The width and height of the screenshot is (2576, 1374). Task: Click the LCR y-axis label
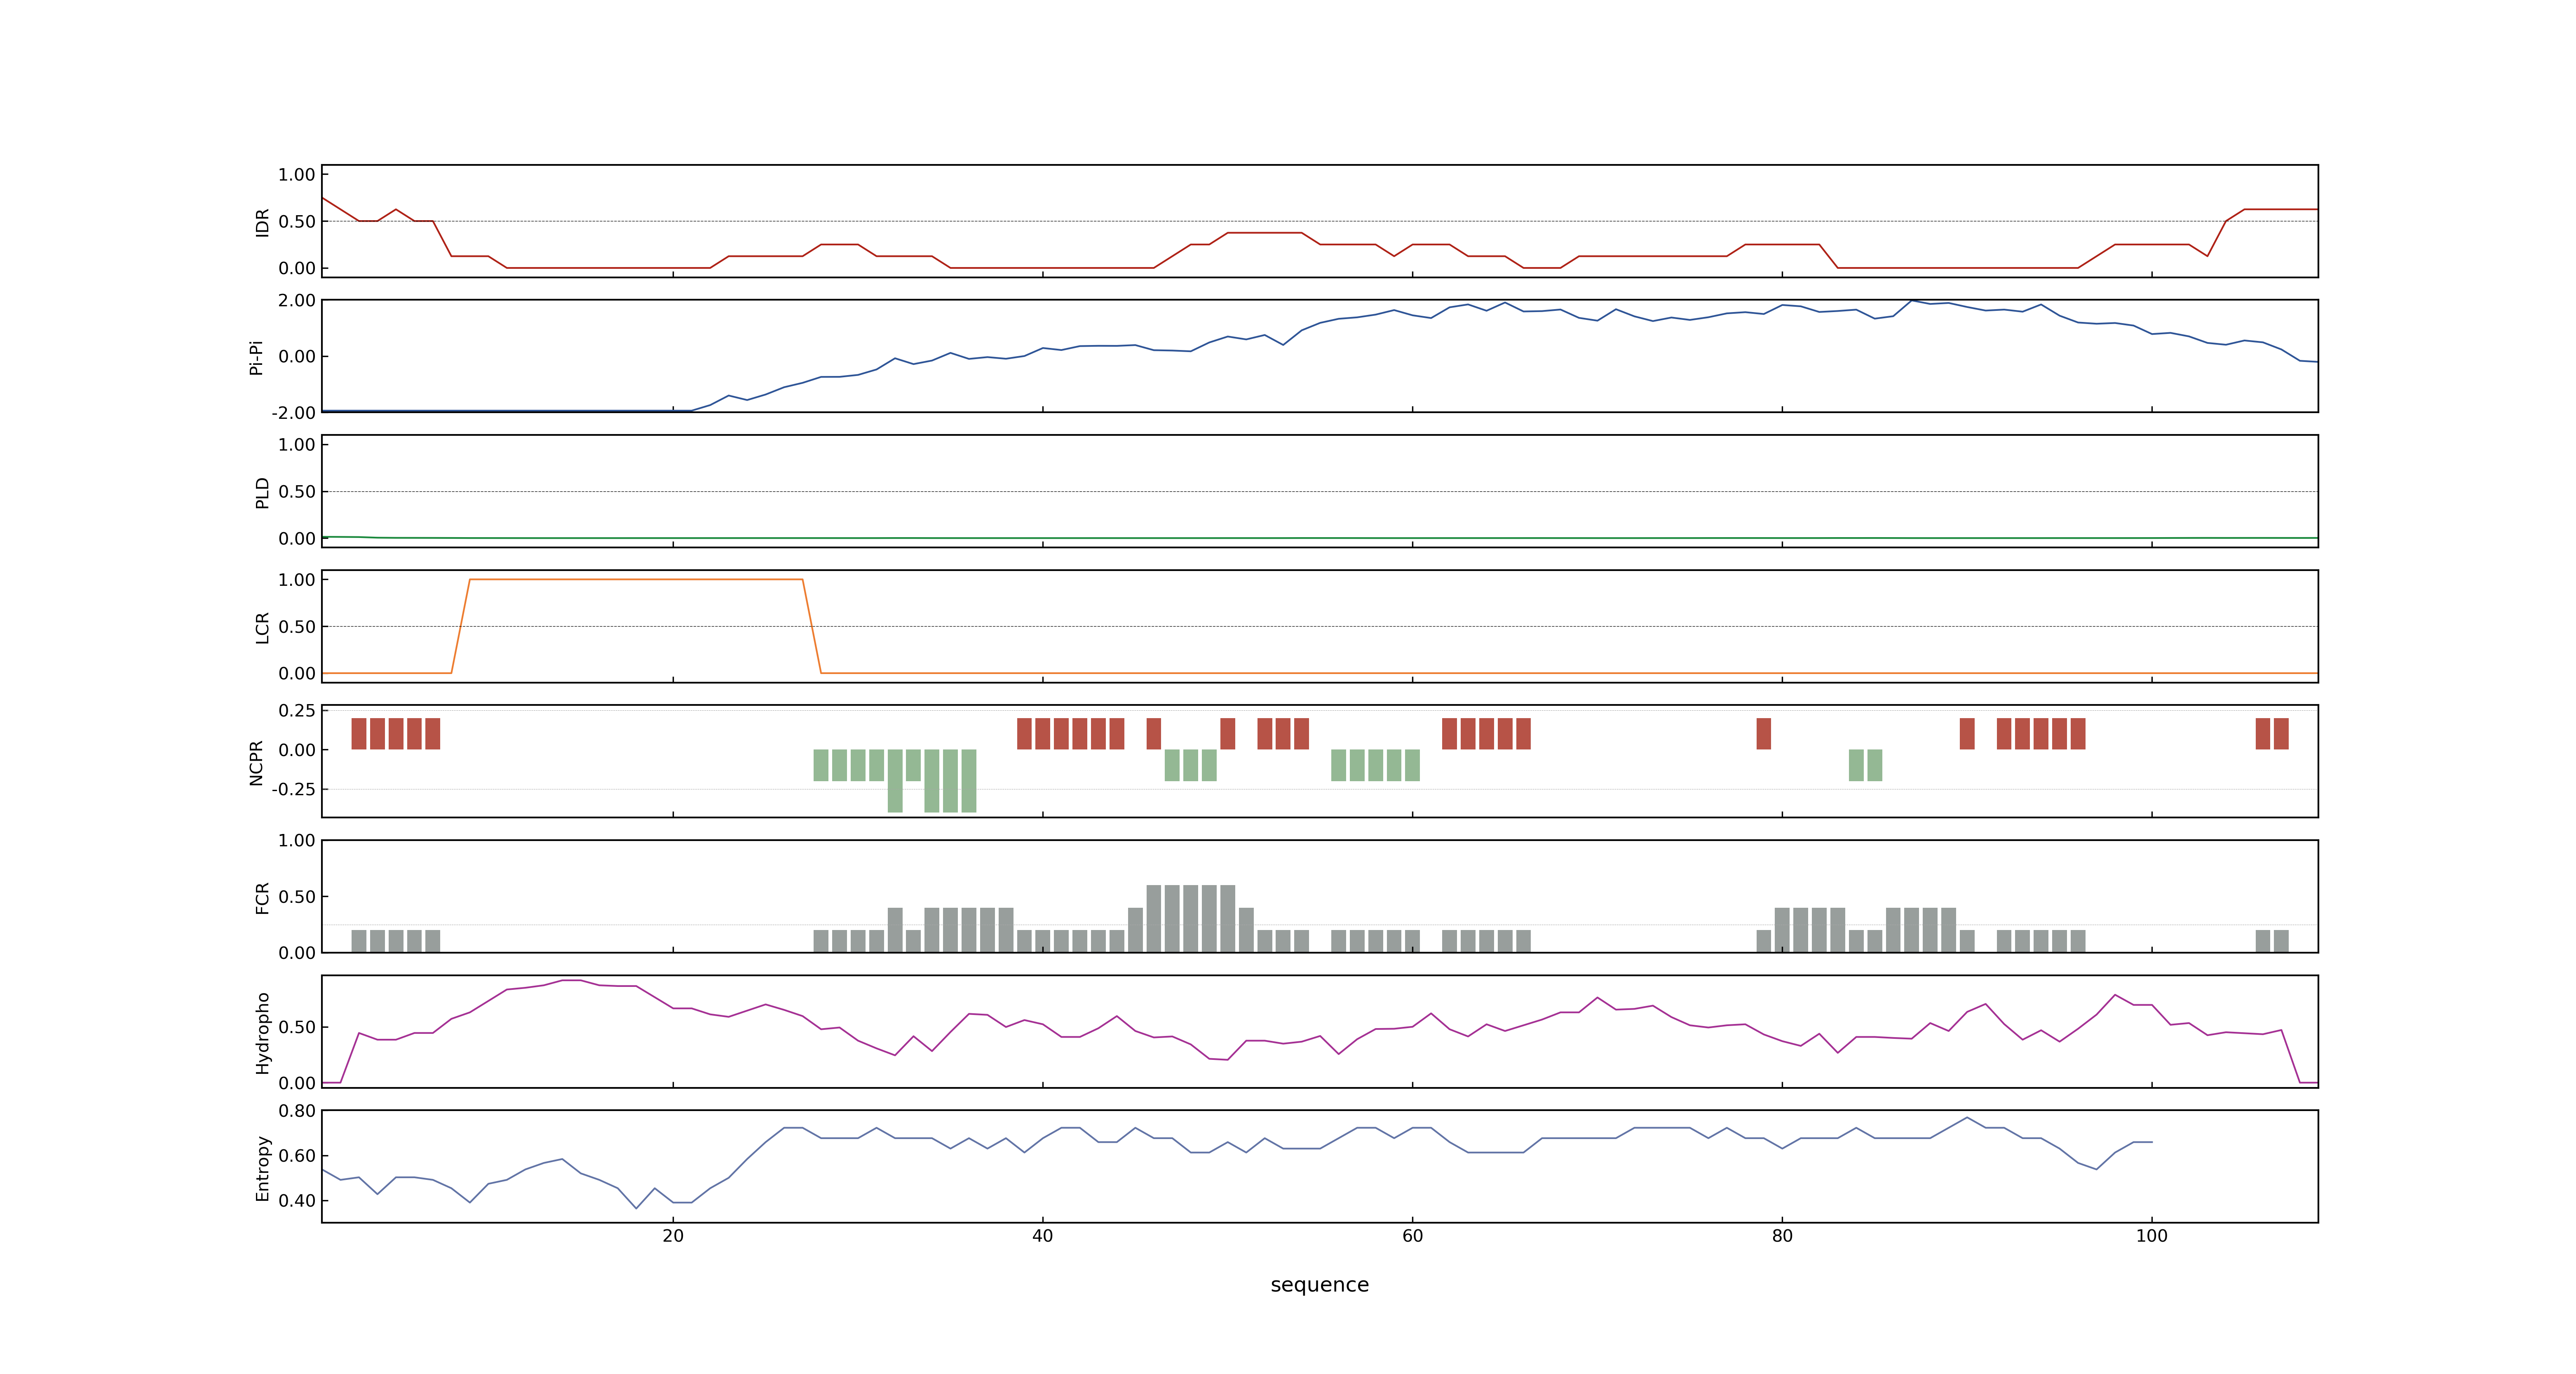pos(263,628)
